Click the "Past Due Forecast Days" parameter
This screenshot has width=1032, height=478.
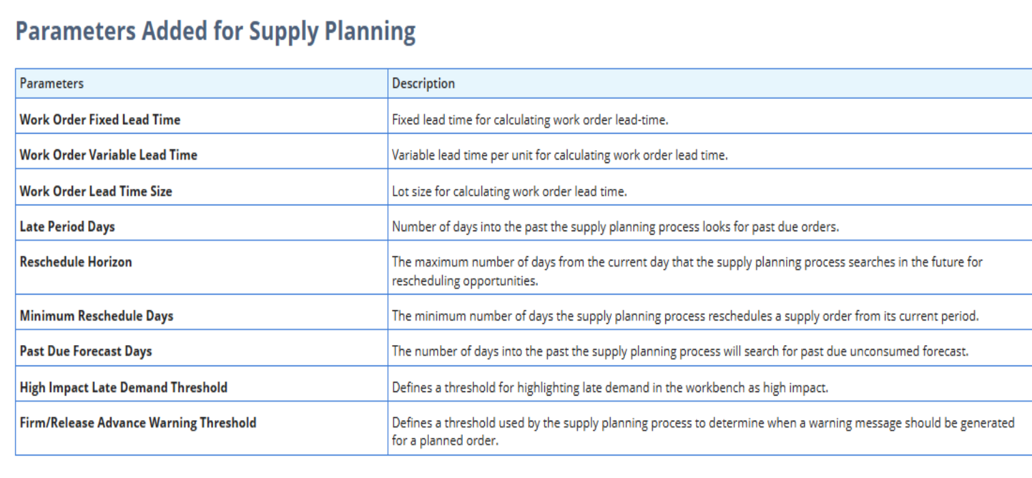coord(85,351)
